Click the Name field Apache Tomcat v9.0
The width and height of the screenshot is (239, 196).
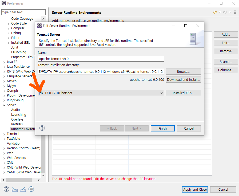(101, 59)
